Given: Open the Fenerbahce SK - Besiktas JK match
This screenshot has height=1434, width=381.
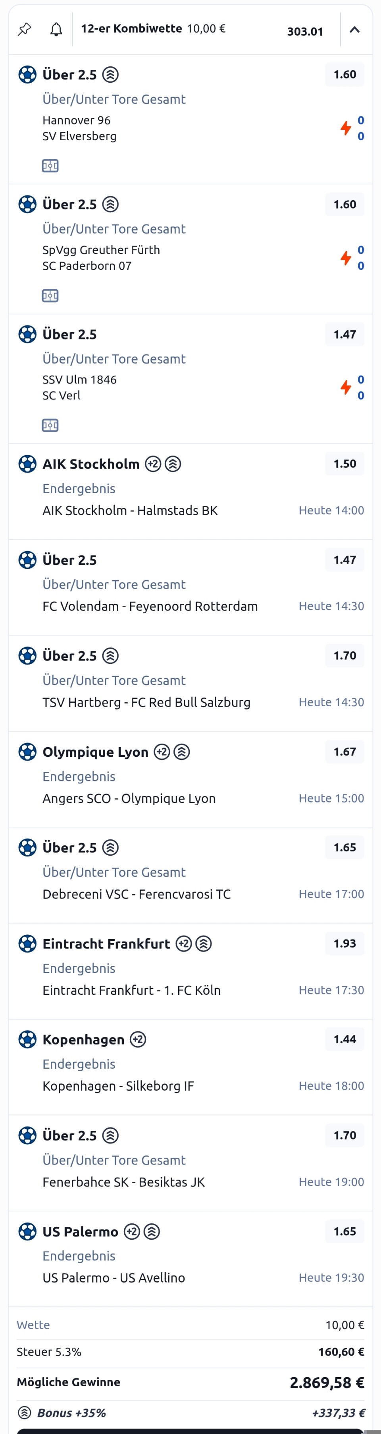Looking at the screenshot, I should (123, 1182).
